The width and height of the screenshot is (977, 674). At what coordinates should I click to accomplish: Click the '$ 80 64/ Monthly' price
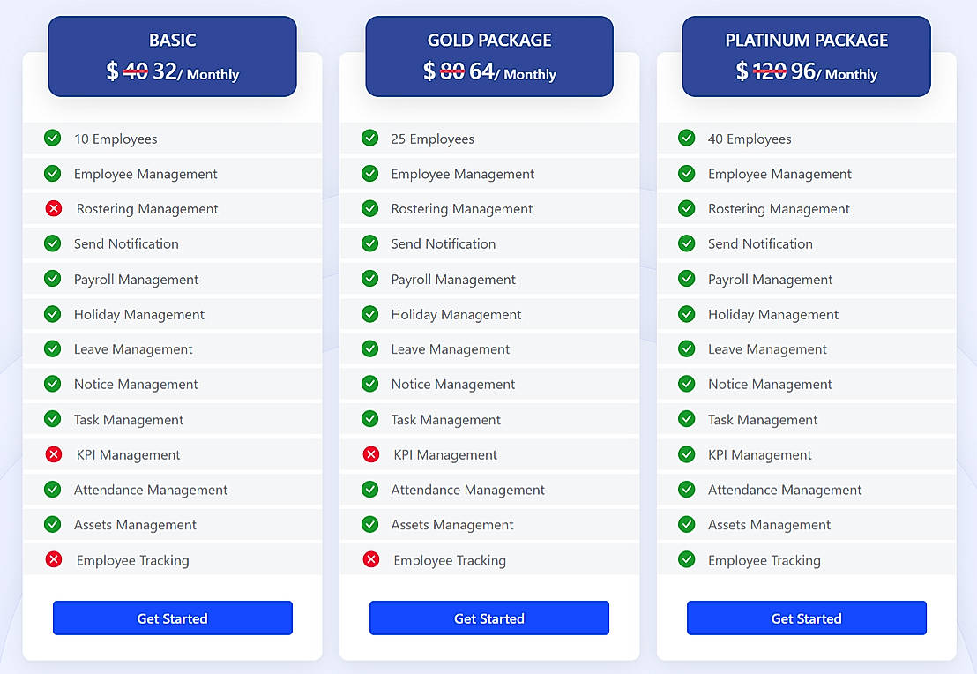pyautogui.click(x=489, y=71)
